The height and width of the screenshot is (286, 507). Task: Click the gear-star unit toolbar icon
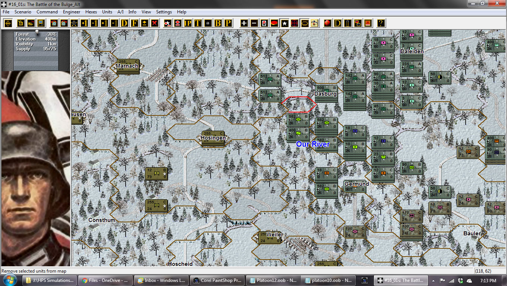click(x=74, y=23)
